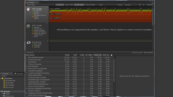Image resolution: width=173 pixels, height=97 pixels.
Task: Toggle Draw Calls in Rendering module
Action: pos(32,44)
